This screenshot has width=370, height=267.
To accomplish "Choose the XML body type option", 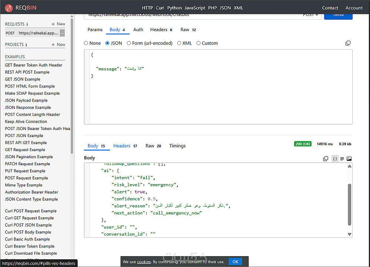I will coord(179,43).
